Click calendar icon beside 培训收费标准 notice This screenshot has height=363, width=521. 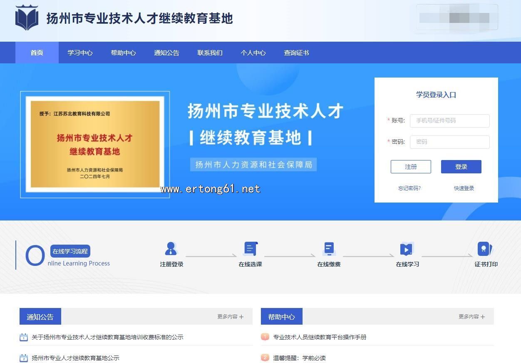24,337
